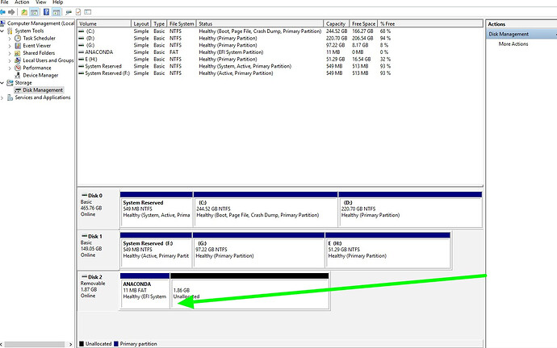Click the Event Viewer icon in the tree
Screen dimensions: 557x348
[18, 46]
